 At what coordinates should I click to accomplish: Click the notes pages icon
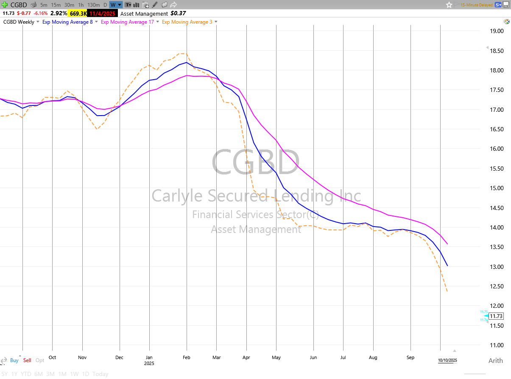[164, 5]
